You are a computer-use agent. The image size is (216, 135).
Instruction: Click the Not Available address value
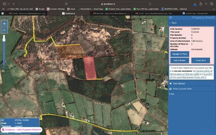(x=197, y=49)
